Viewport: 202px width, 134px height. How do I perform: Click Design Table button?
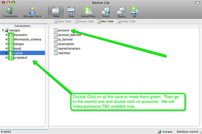click(x=84, y=21)
